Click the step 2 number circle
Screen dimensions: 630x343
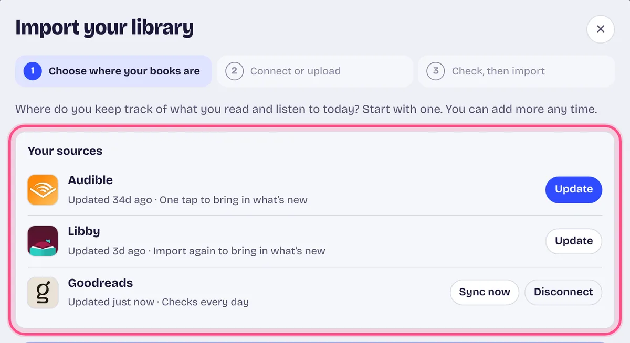234,71
